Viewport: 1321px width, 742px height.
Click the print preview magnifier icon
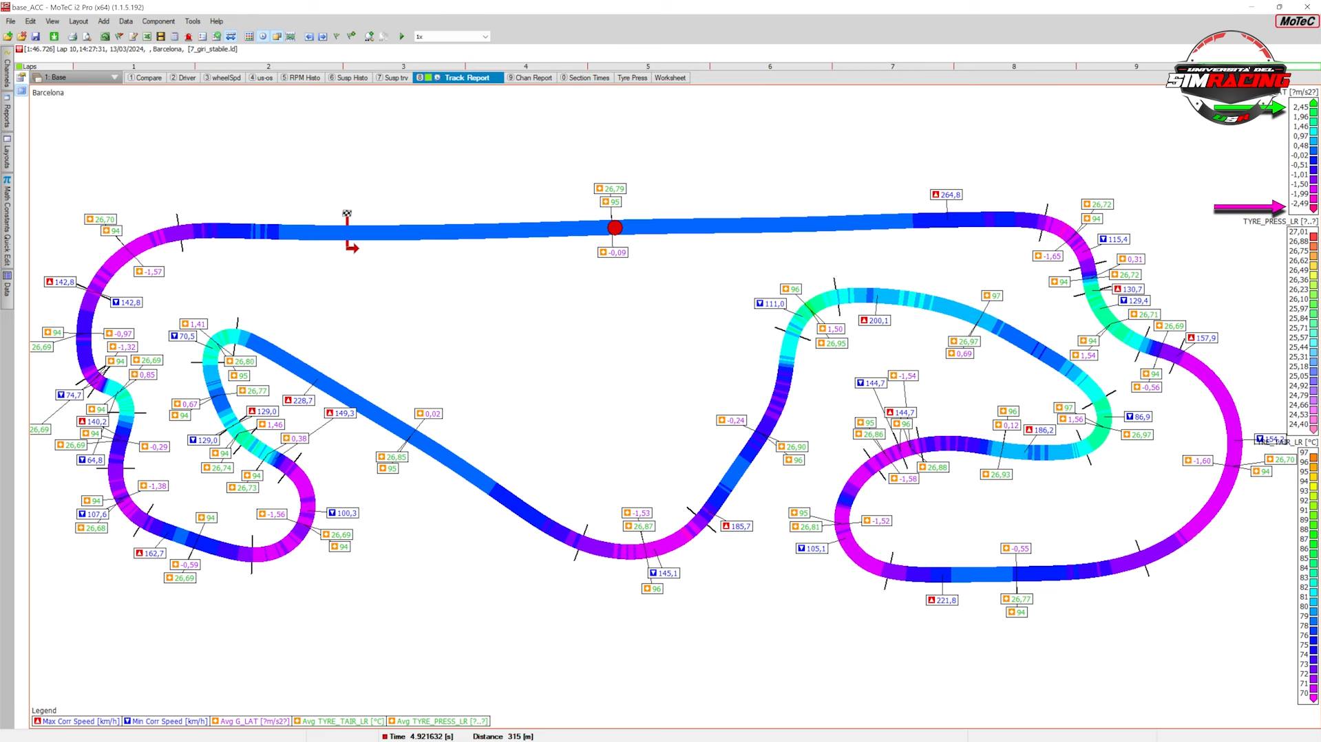pos(87,36)
